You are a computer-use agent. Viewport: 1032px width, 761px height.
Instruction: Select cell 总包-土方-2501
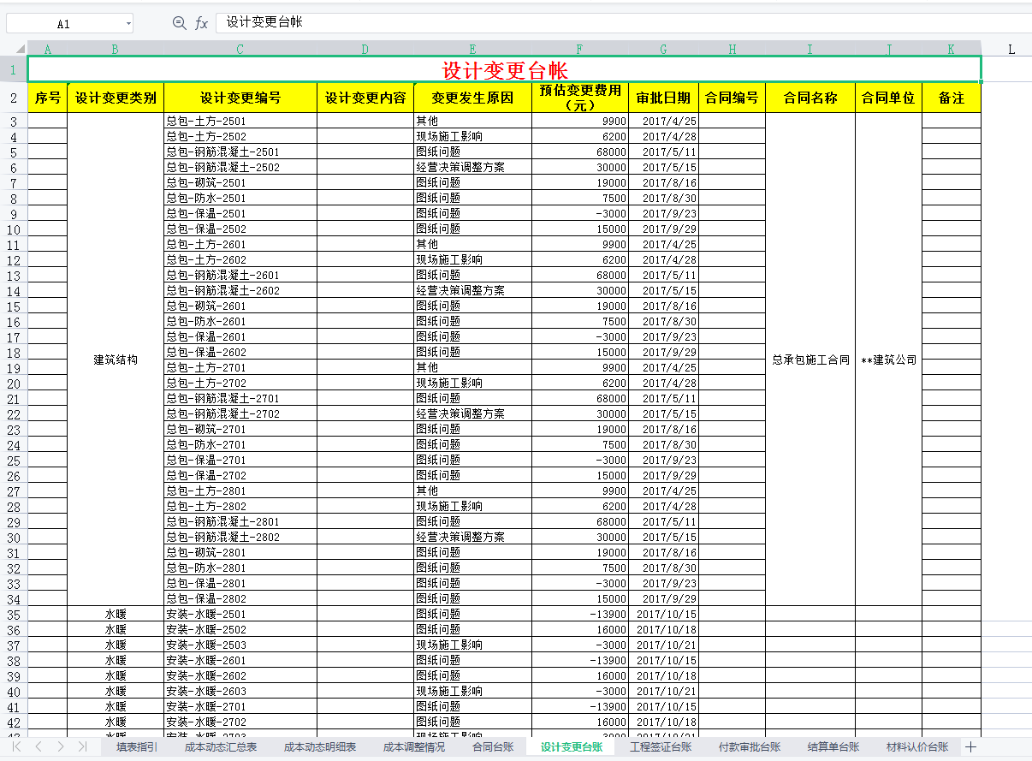[240, 122]
